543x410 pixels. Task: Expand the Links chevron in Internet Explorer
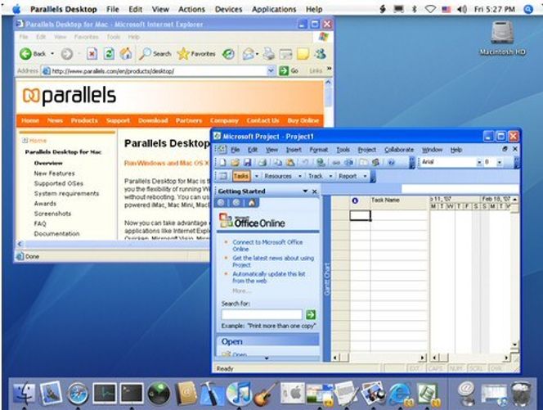[329, 69]
